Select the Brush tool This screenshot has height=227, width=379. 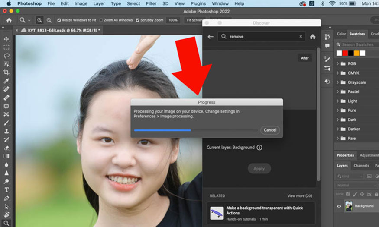click(6, 123)
